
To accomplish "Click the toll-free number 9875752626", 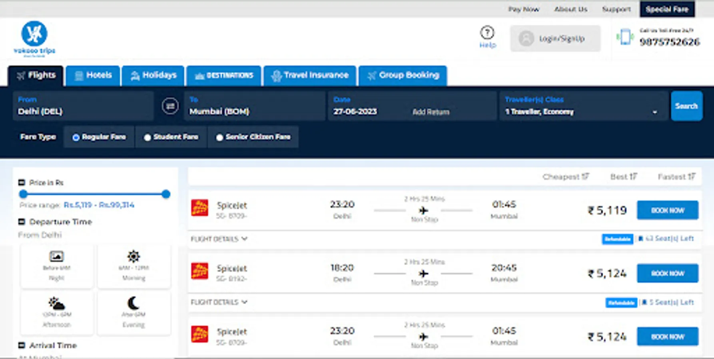I will 670,42.
